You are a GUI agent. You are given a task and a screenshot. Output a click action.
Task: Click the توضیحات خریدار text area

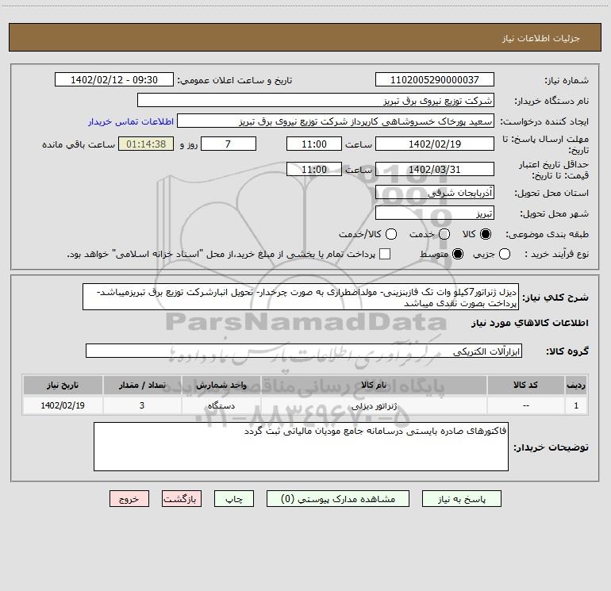tap(302, 447)
